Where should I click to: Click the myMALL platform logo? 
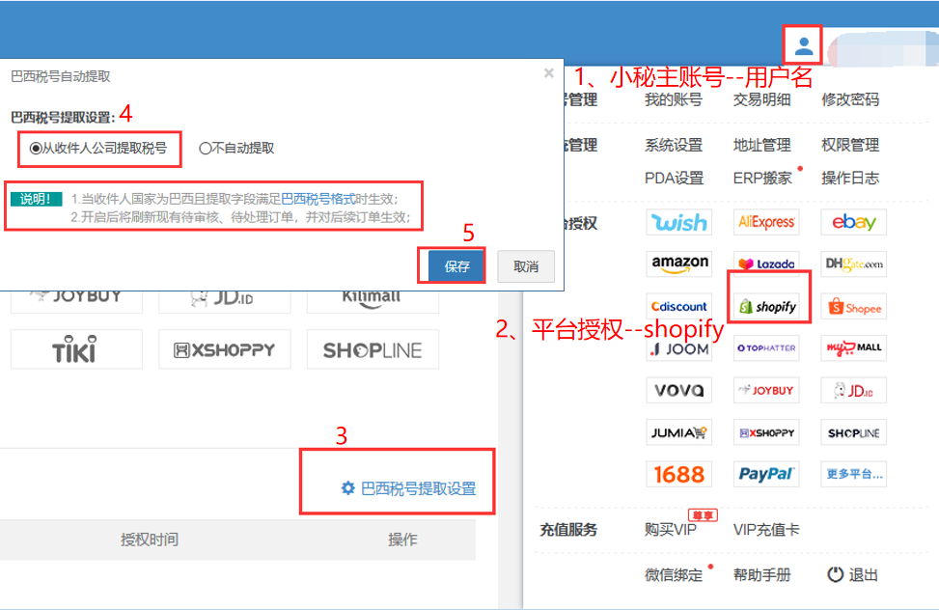(854, 348)
